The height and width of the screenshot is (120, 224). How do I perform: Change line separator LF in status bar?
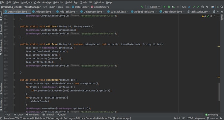[183, 118]
